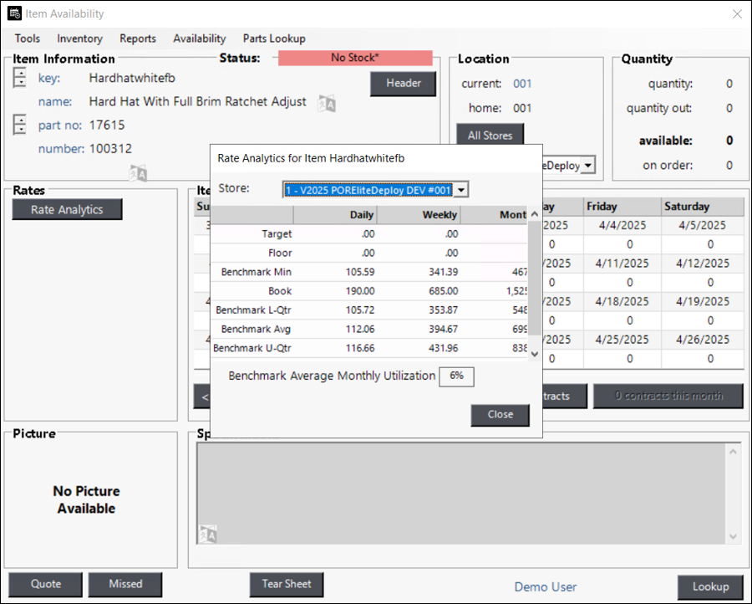Close the Rate Analytics dialog
Screen dimensions: 752x604
click(500, 415)
